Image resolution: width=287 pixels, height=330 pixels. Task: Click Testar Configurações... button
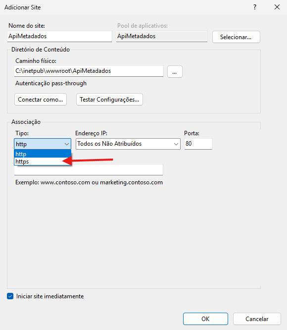109,99
